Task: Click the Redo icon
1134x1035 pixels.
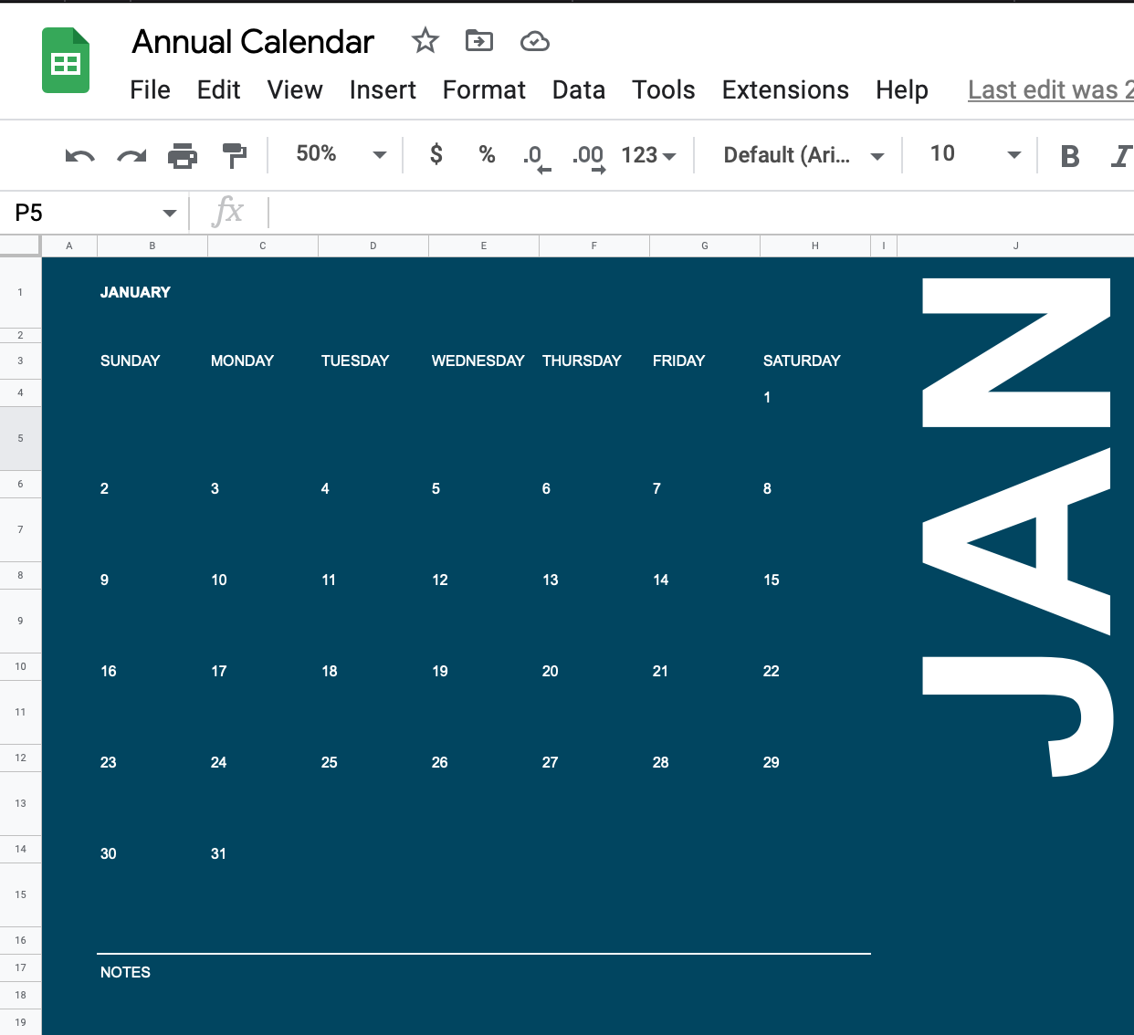Action: pos(131,154)
